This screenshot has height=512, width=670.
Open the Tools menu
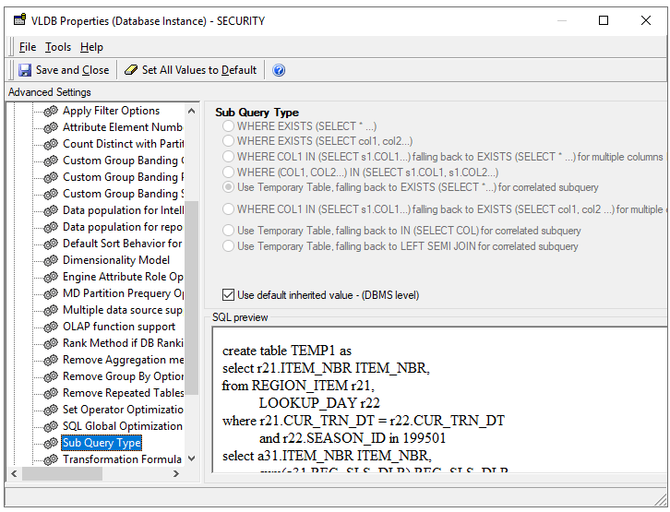pos(57,47)
